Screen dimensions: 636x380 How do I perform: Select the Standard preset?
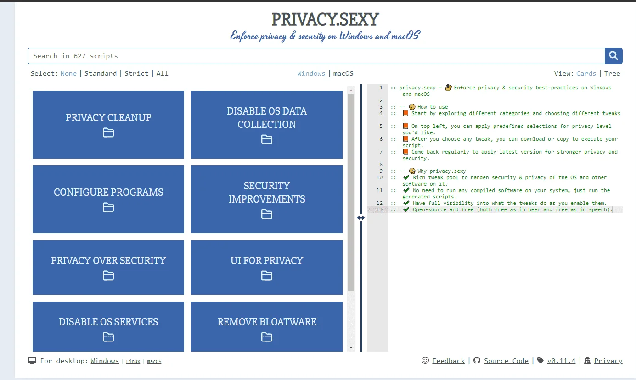101,73
